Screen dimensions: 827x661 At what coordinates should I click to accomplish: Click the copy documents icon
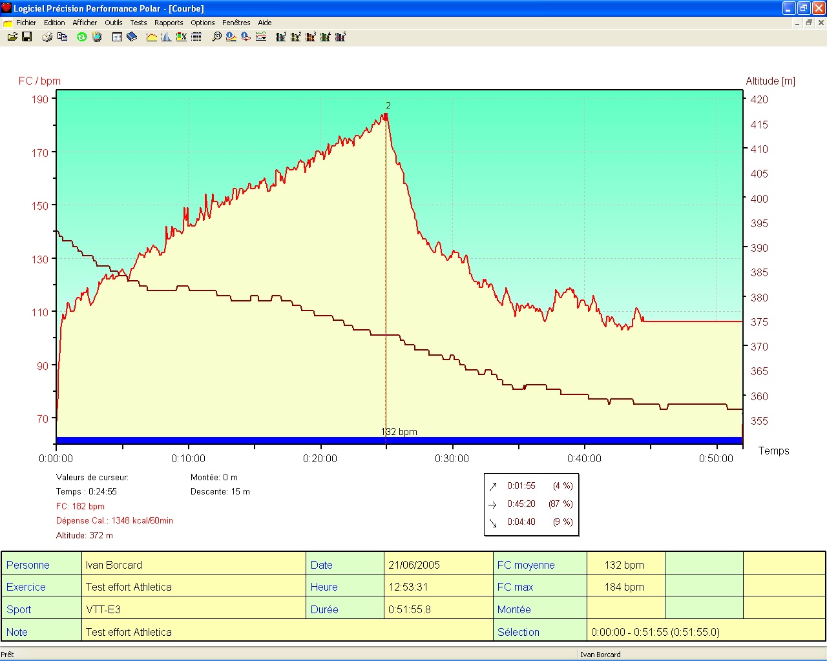pyautogui.click(x=62, y=37)
